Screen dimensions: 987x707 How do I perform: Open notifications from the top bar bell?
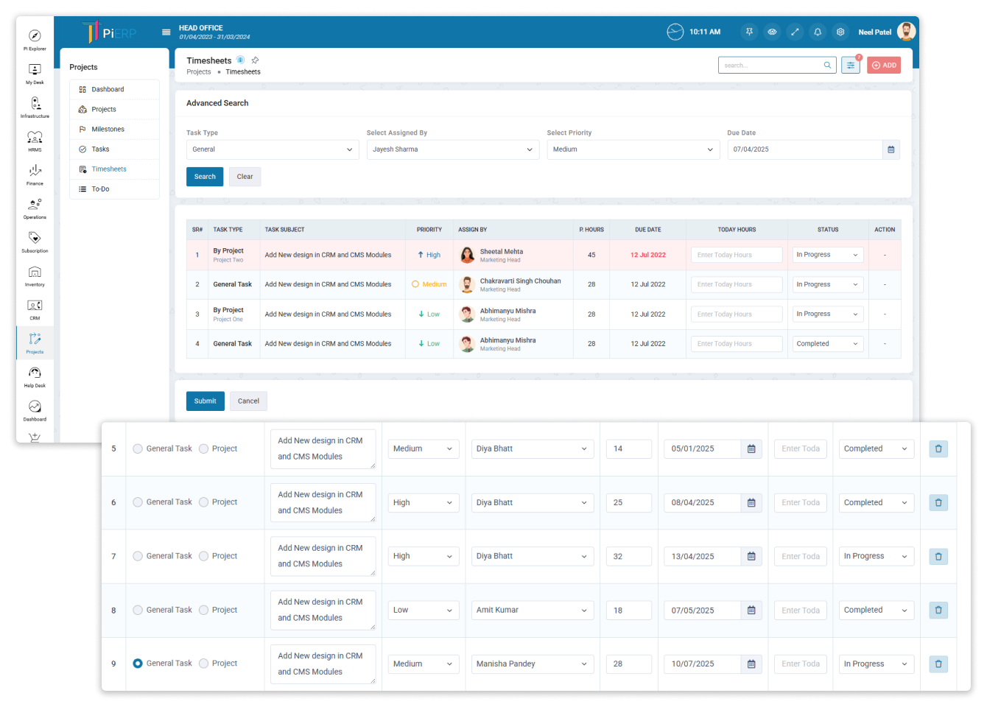(818, 32)
